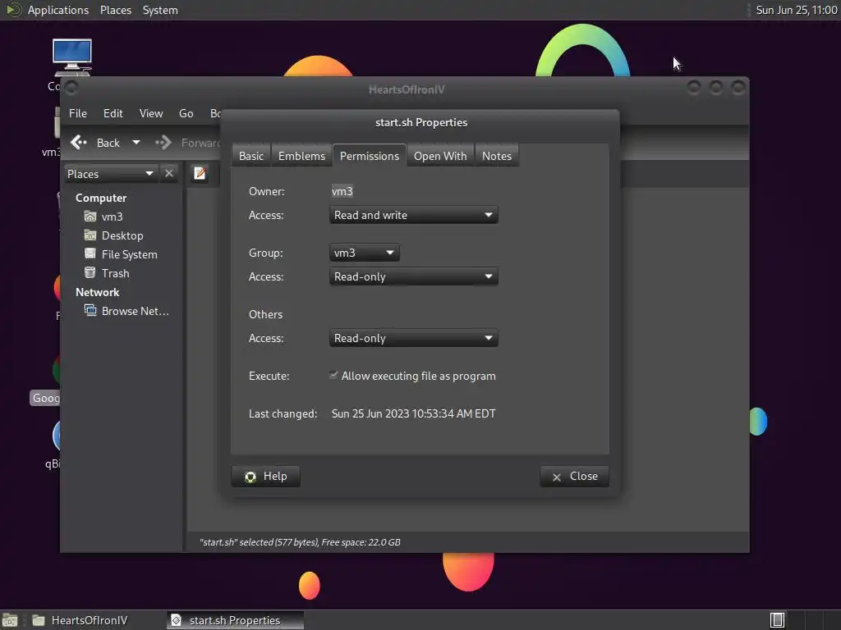Click the Network heading in sidebar
The width and height of the screenshot is (841, 630).
click(97, 293)
